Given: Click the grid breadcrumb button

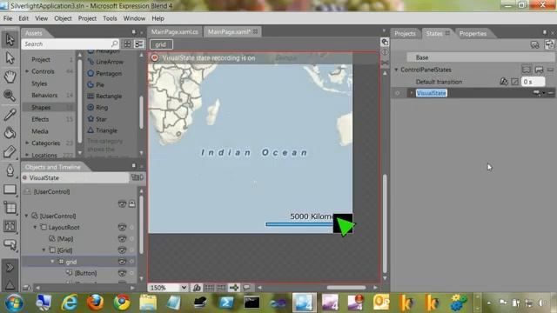Looking at the screenshot, I should 161,44.
